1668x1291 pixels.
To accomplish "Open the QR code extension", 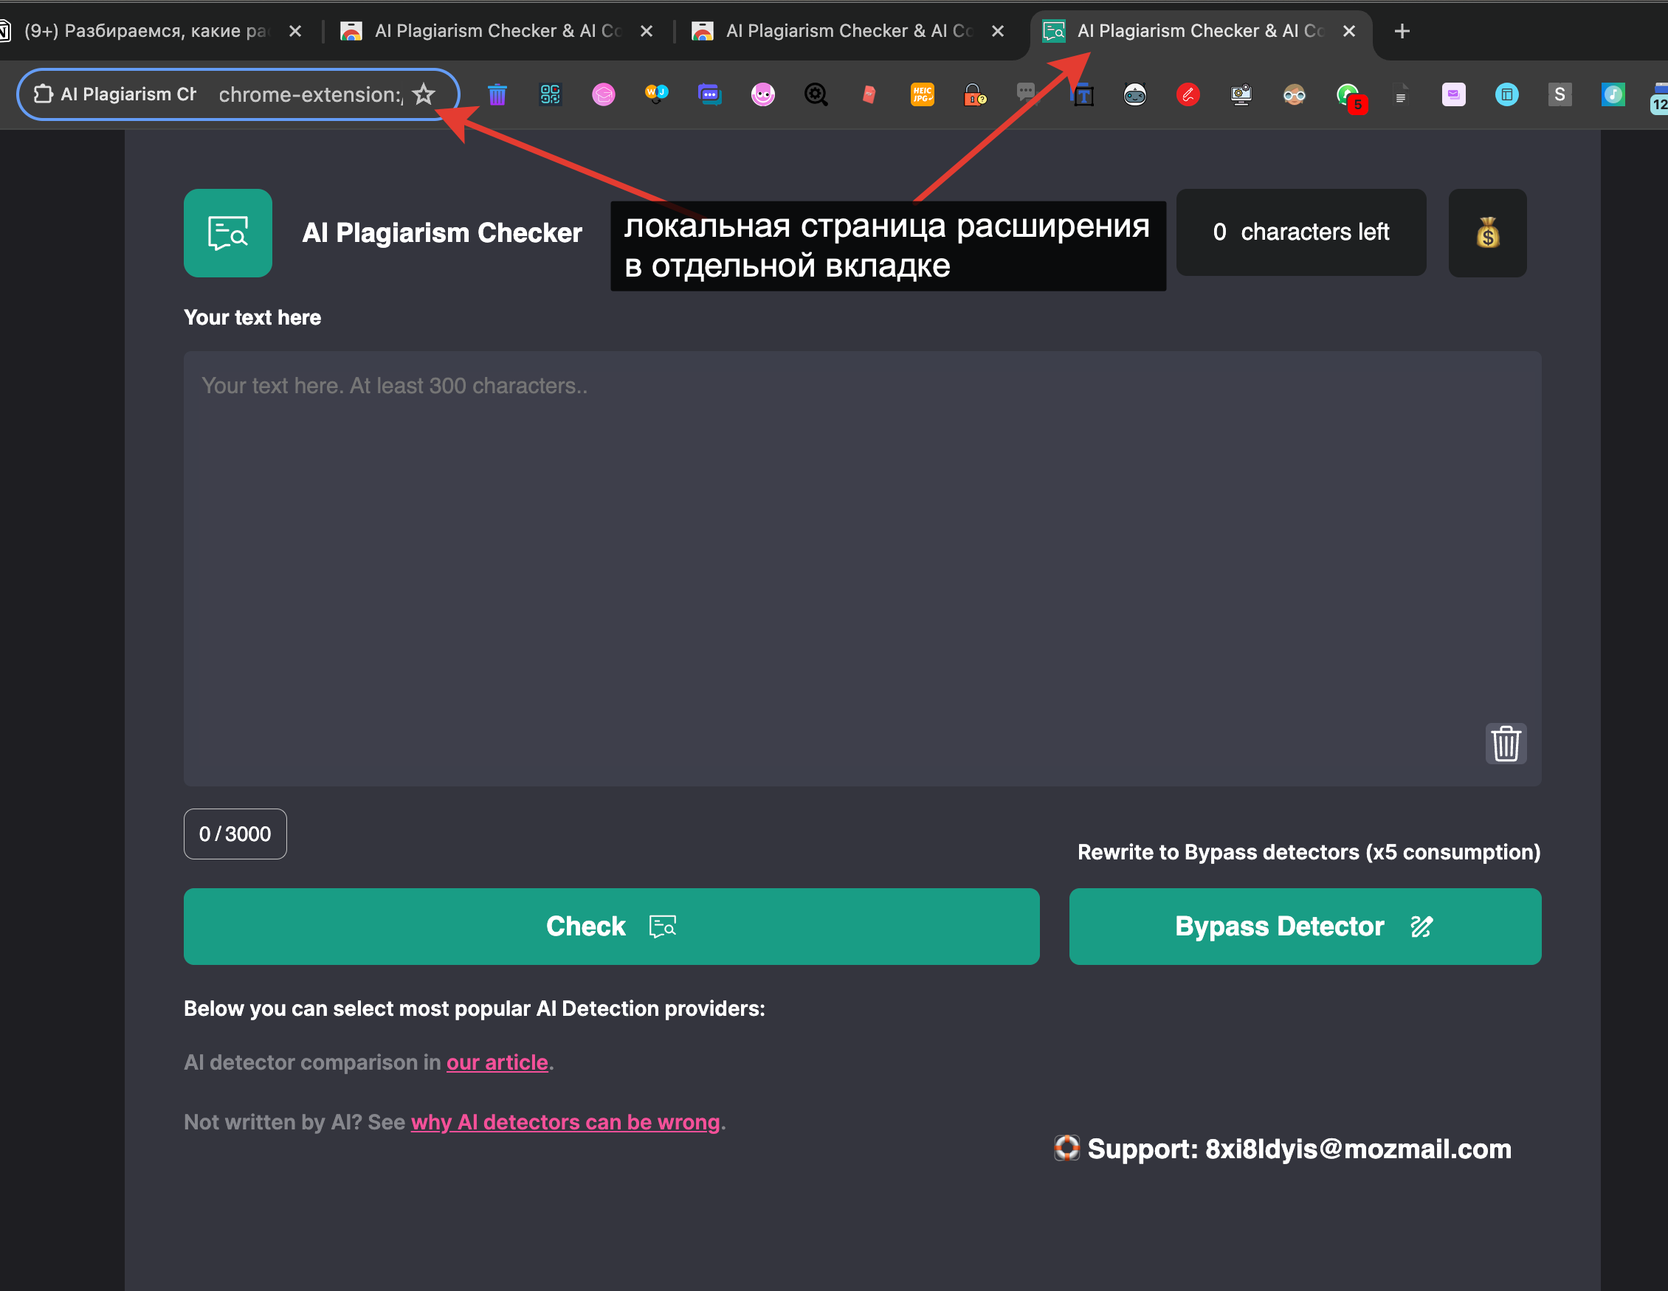I will tap(550, 94).
